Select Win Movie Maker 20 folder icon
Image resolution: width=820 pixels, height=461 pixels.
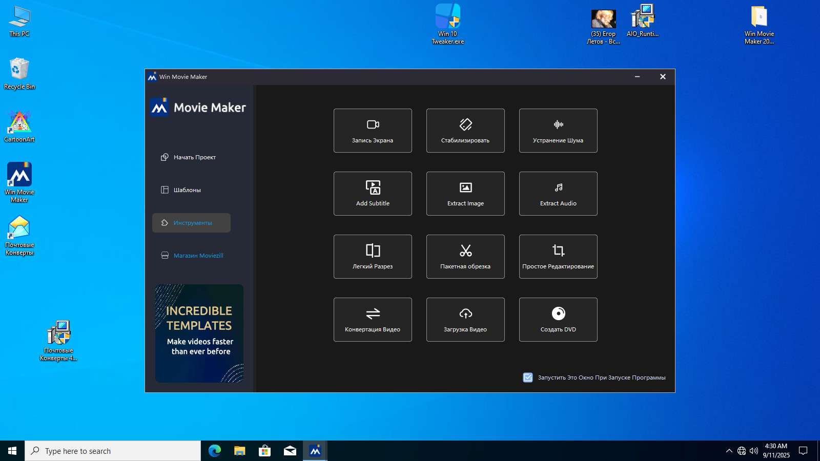(759, 25)
